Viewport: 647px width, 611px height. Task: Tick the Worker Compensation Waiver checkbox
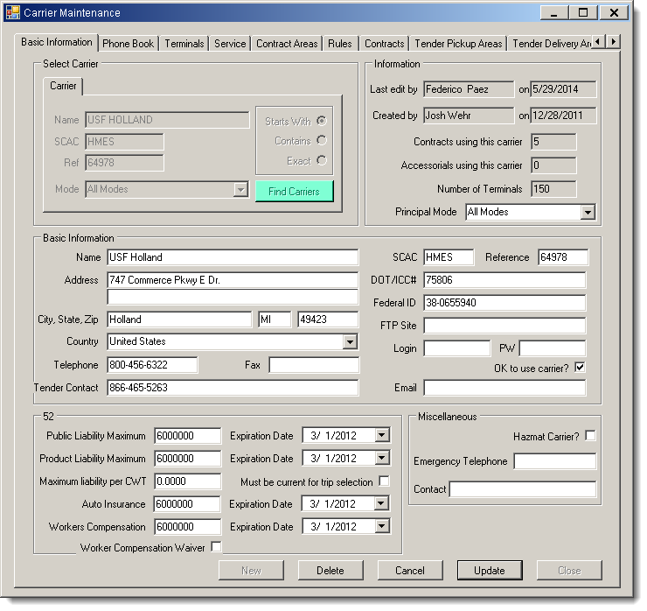pyautogui.click(x=216, y=547)
